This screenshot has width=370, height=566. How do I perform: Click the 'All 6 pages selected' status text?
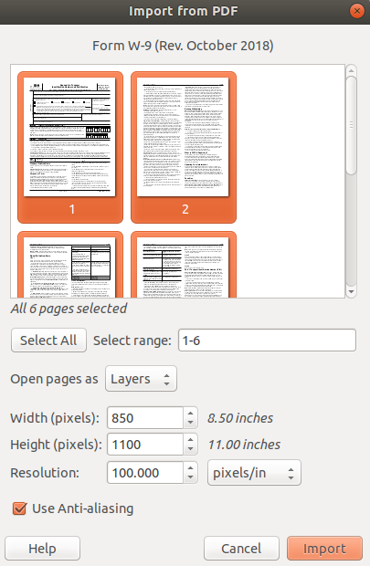tap(69, 309)
